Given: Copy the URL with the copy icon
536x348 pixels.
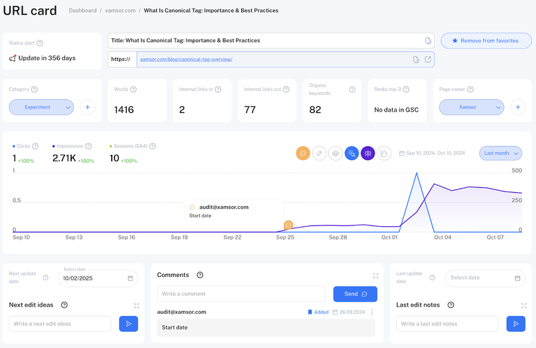Looking at the screenshot, I should coord(415,60).
